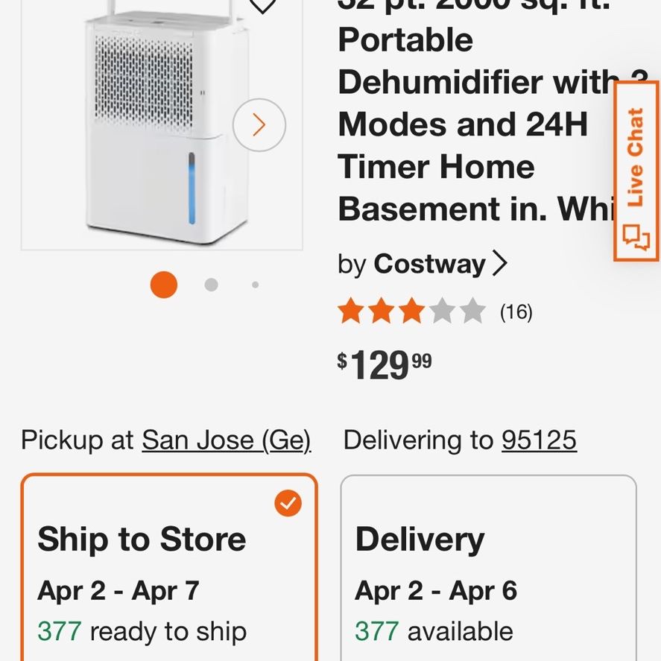The image size is (661, 661).
Task: Select the second carousel dot
Action: [x=211, y=285]
